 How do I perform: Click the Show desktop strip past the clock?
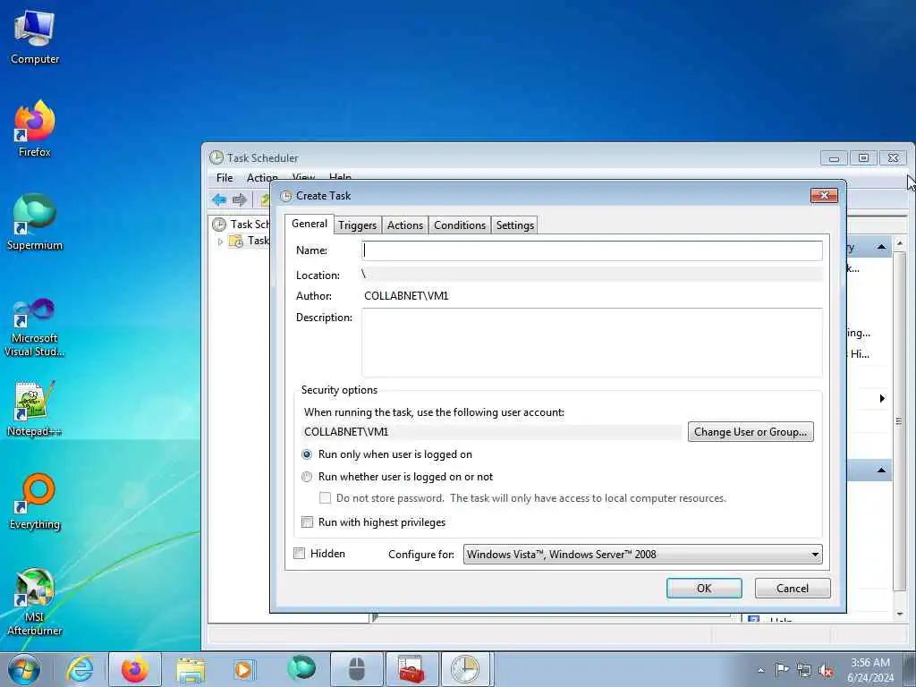[x=909, y=669]
